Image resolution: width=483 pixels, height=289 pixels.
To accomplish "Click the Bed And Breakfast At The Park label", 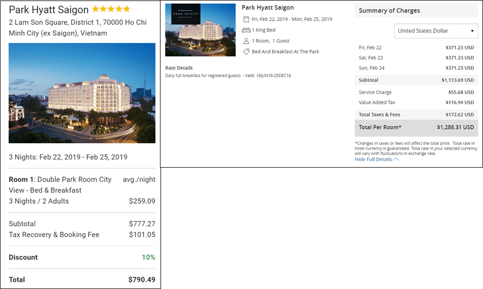I will coord(285,52).
